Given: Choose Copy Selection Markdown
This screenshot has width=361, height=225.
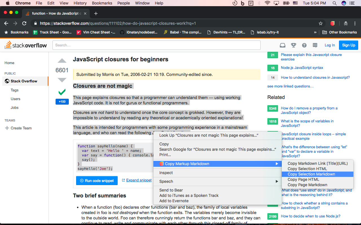Looking at the screenshot, I should 318,174.
